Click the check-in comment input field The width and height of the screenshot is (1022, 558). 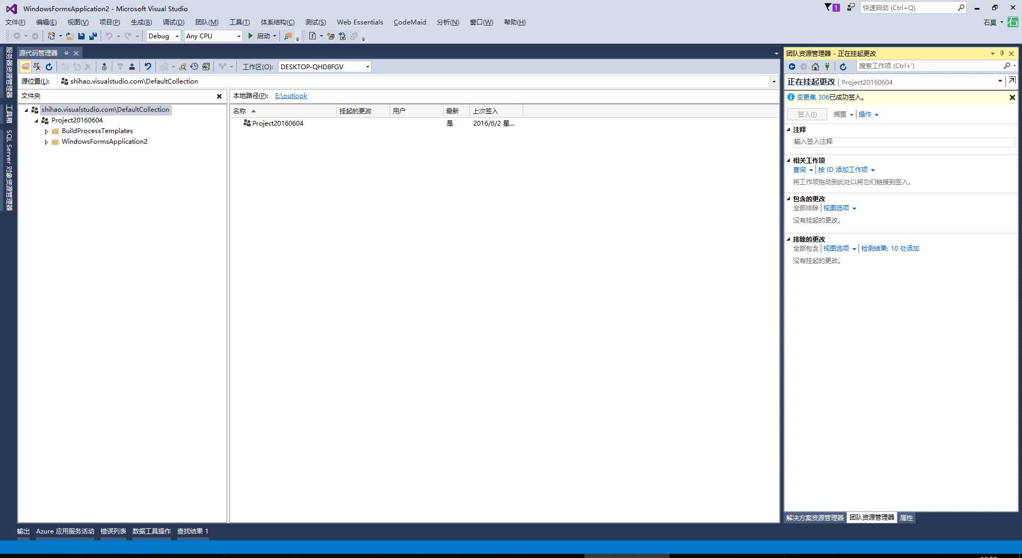tap(903, 142)
